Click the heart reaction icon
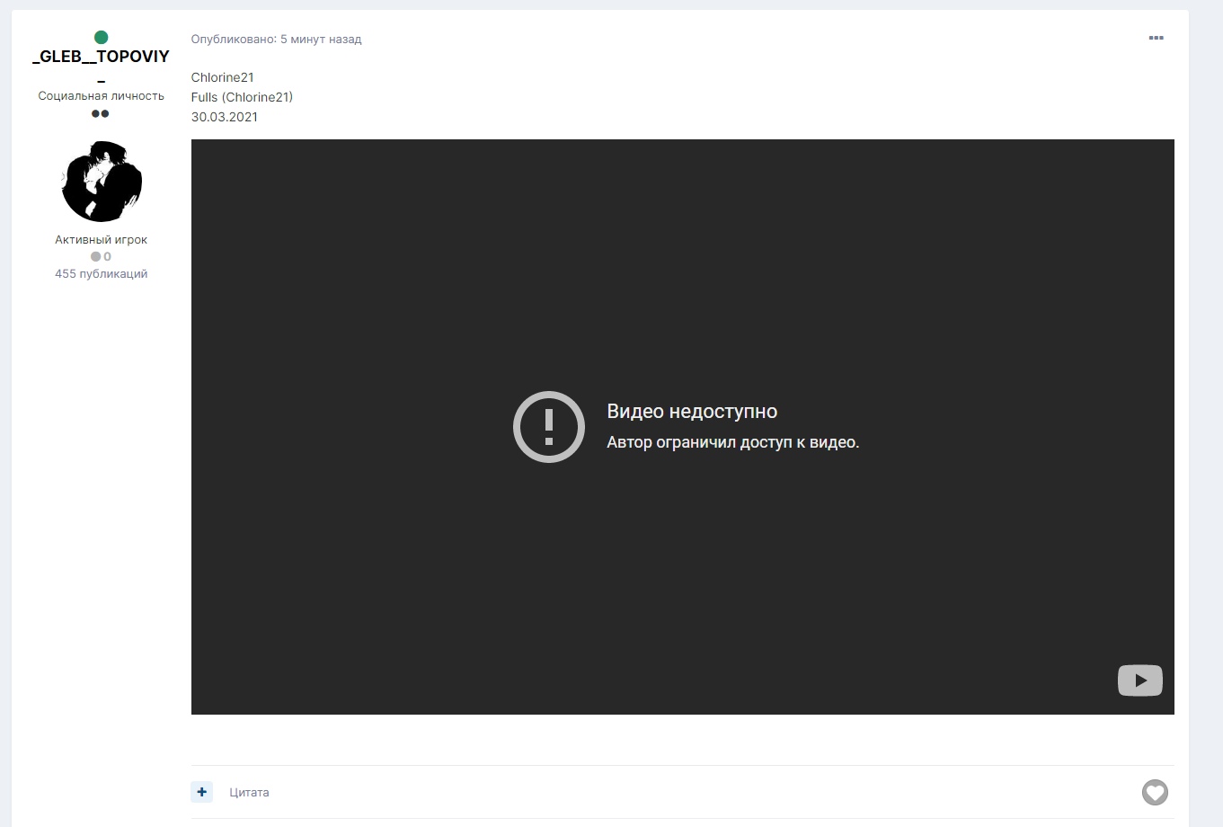Screen dimensions: 1223x827 pyautogui.click(x=1155, y=792)
